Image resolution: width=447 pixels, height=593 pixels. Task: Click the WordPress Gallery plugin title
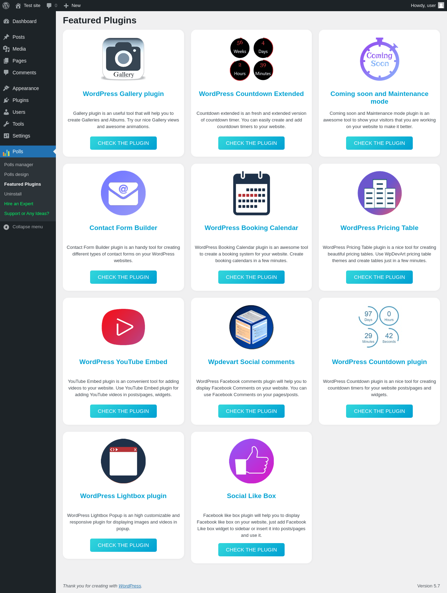click(x=123, y=94)
